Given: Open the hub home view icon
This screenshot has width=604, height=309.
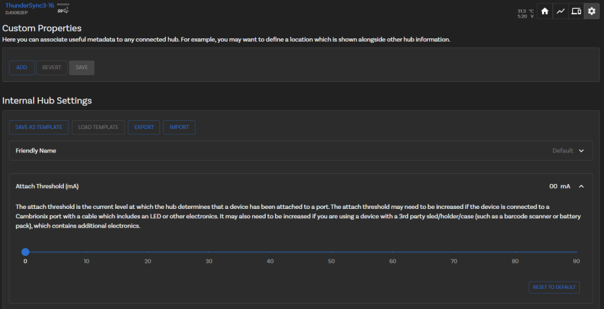Looking at the screenshot, I should 545,11.
